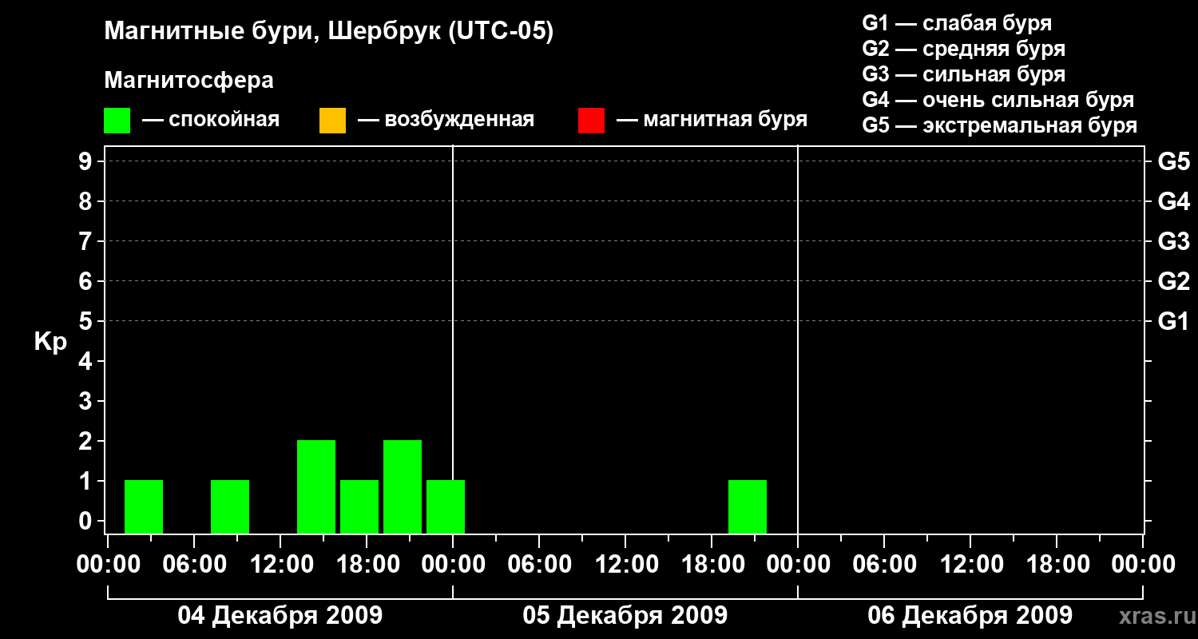The width and height of the screenshot is (1198, 639).
Task: Click the 04 Декабря 2009 date label
Action: [x=280, y=616]
